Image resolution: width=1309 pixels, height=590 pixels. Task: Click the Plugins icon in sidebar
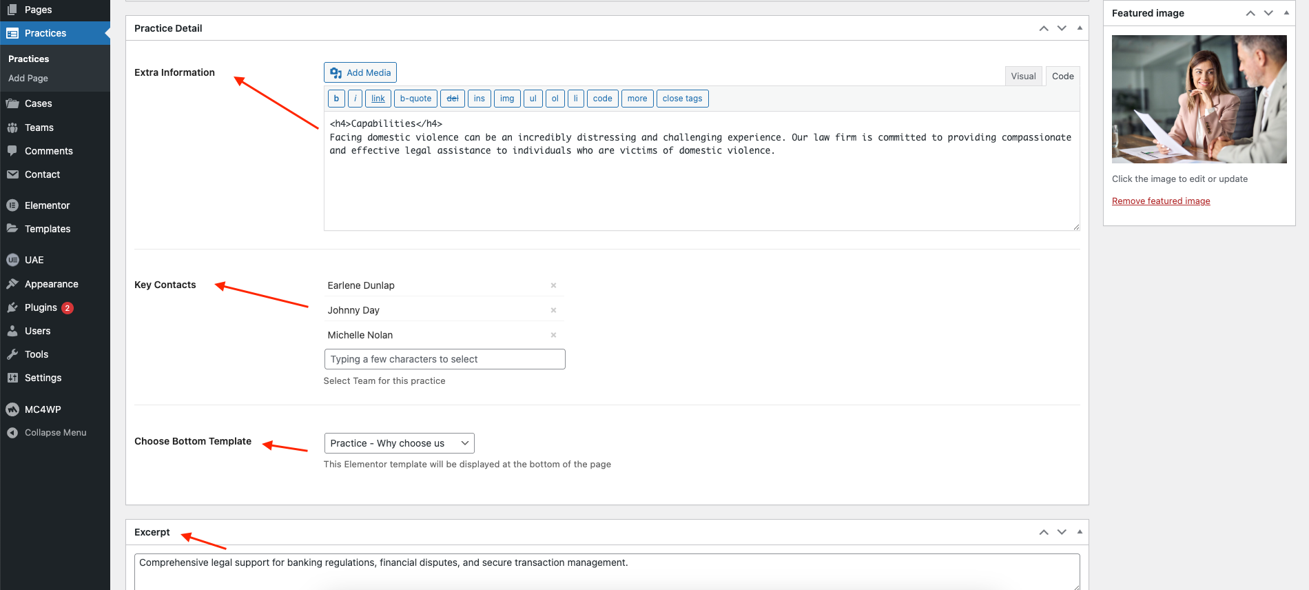pos(12,307)
